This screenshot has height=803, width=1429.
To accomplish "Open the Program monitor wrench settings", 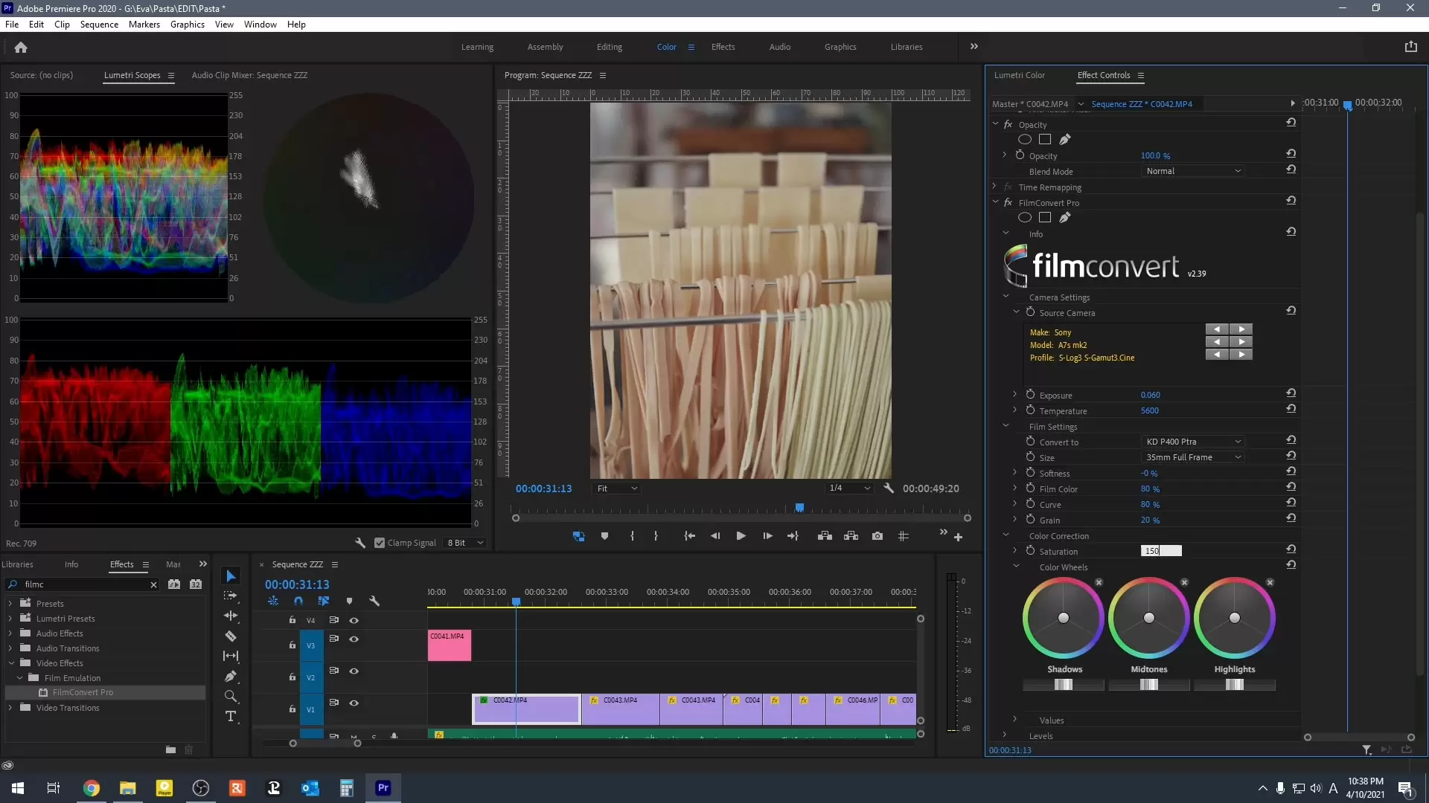I will [x=888, y=488].
